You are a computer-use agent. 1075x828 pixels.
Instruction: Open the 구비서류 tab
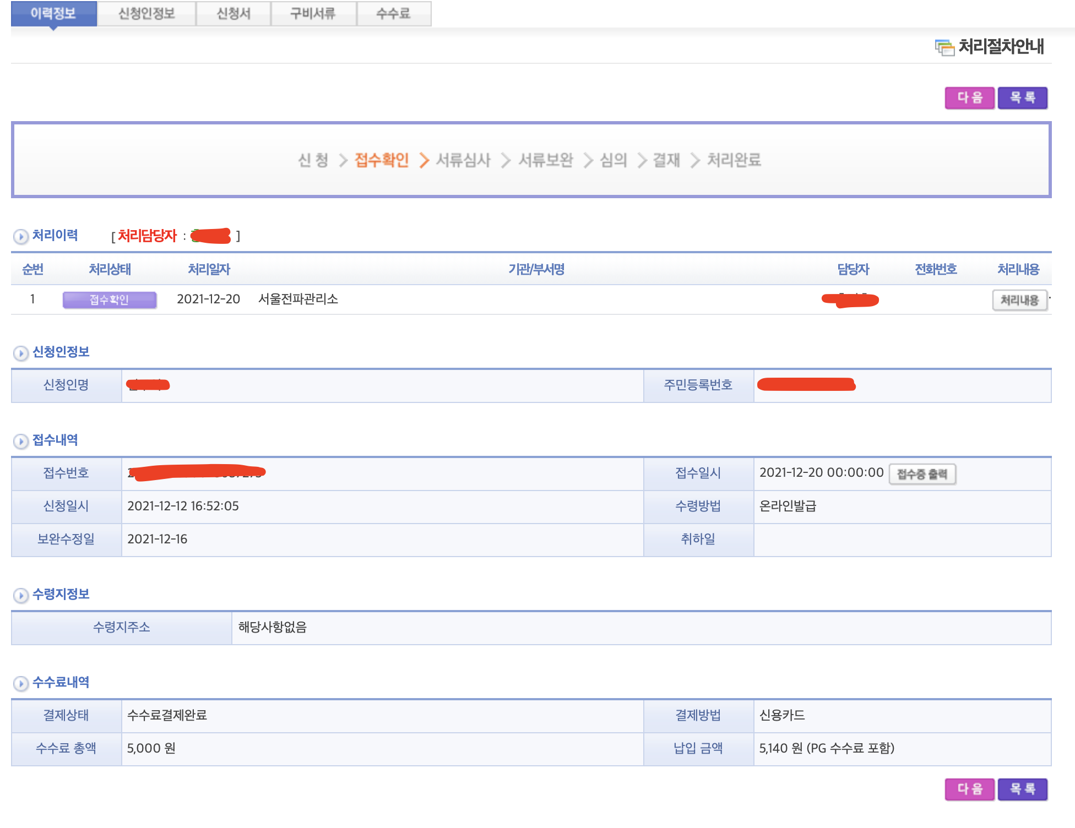point(313,14)
